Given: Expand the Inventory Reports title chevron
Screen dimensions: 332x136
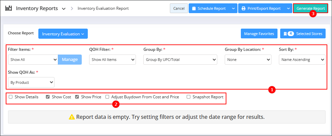Looking at the screenshot, I should [64, 9].
